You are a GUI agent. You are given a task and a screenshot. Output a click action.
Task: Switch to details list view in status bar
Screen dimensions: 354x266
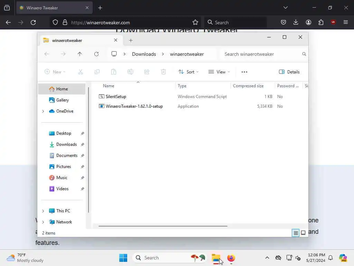click(x=296, y=233)
